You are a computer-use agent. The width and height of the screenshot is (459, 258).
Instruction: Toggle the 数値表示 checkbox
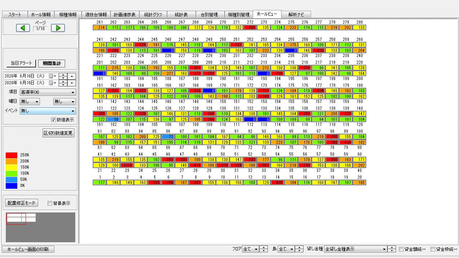(54, 119)
